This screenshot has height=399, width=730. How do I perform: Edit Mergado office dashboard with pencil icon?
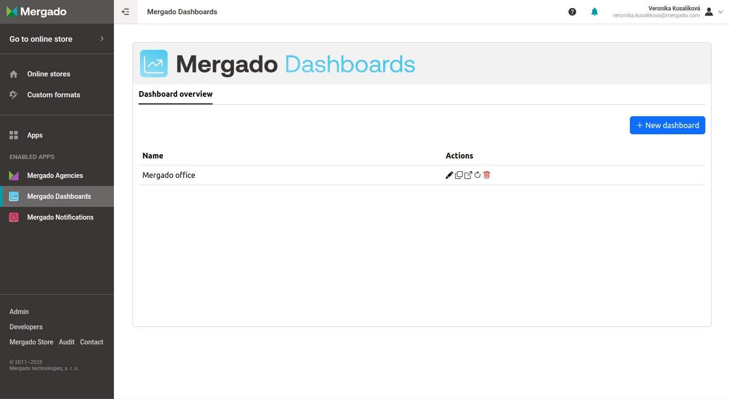(449, 175)
